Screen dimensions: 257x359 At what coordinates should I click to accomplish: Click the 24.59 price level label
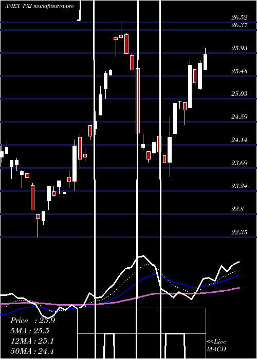click(240, 117)
